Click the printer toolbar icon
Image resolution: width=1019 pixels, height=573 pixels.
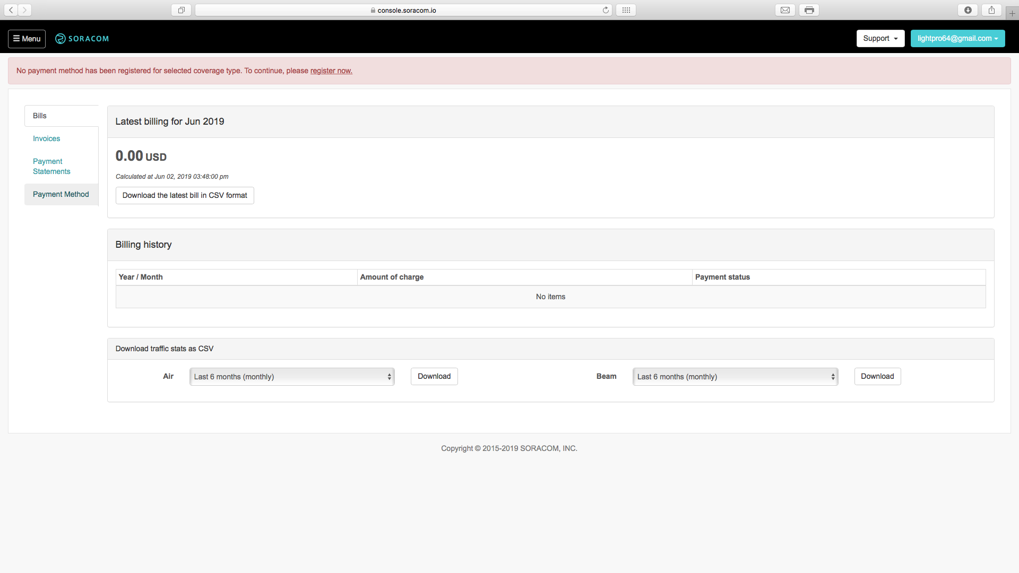pyautogui.click(x=809, y=10)
